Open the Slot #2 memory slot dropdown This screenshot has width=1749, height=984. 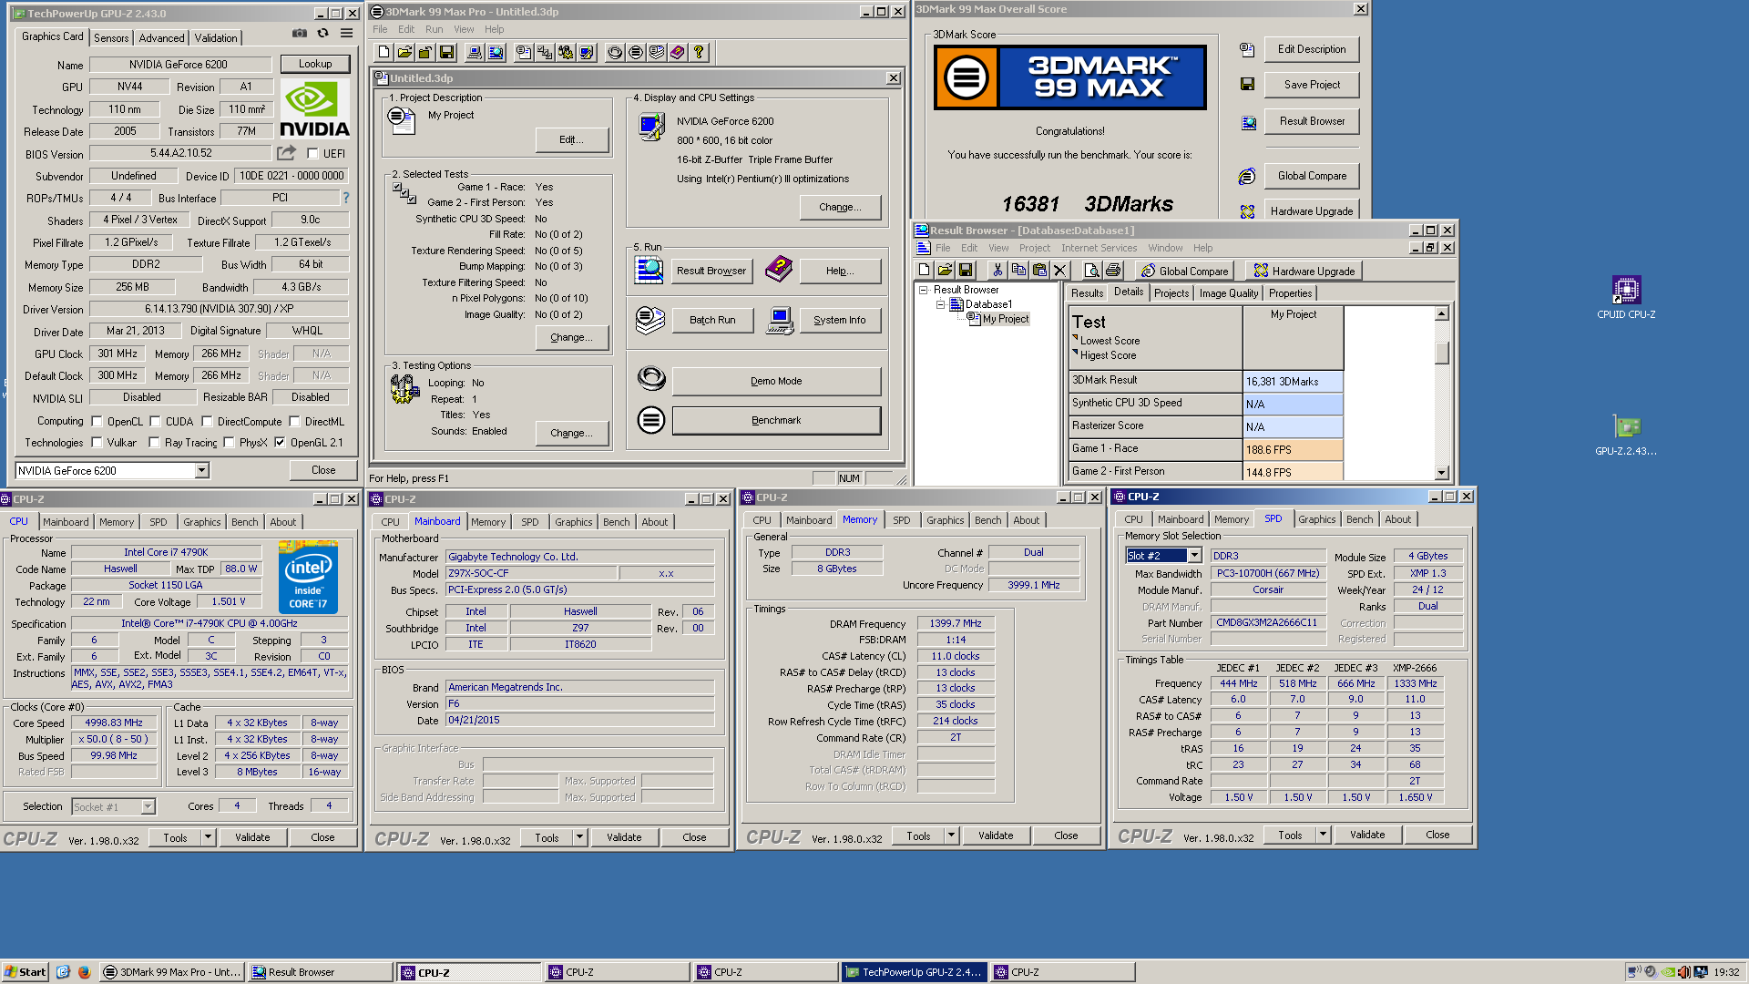pos(1194,556)
